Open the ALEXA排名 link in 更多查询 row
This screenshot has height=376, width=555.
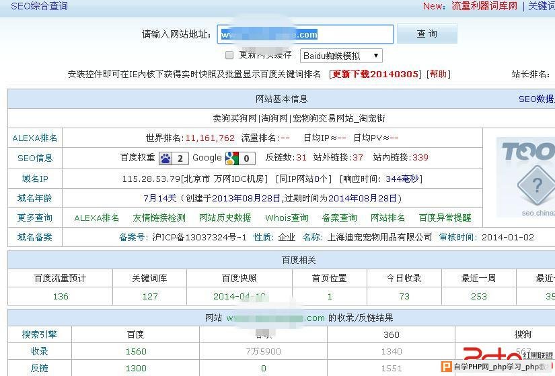coord(97,218)
